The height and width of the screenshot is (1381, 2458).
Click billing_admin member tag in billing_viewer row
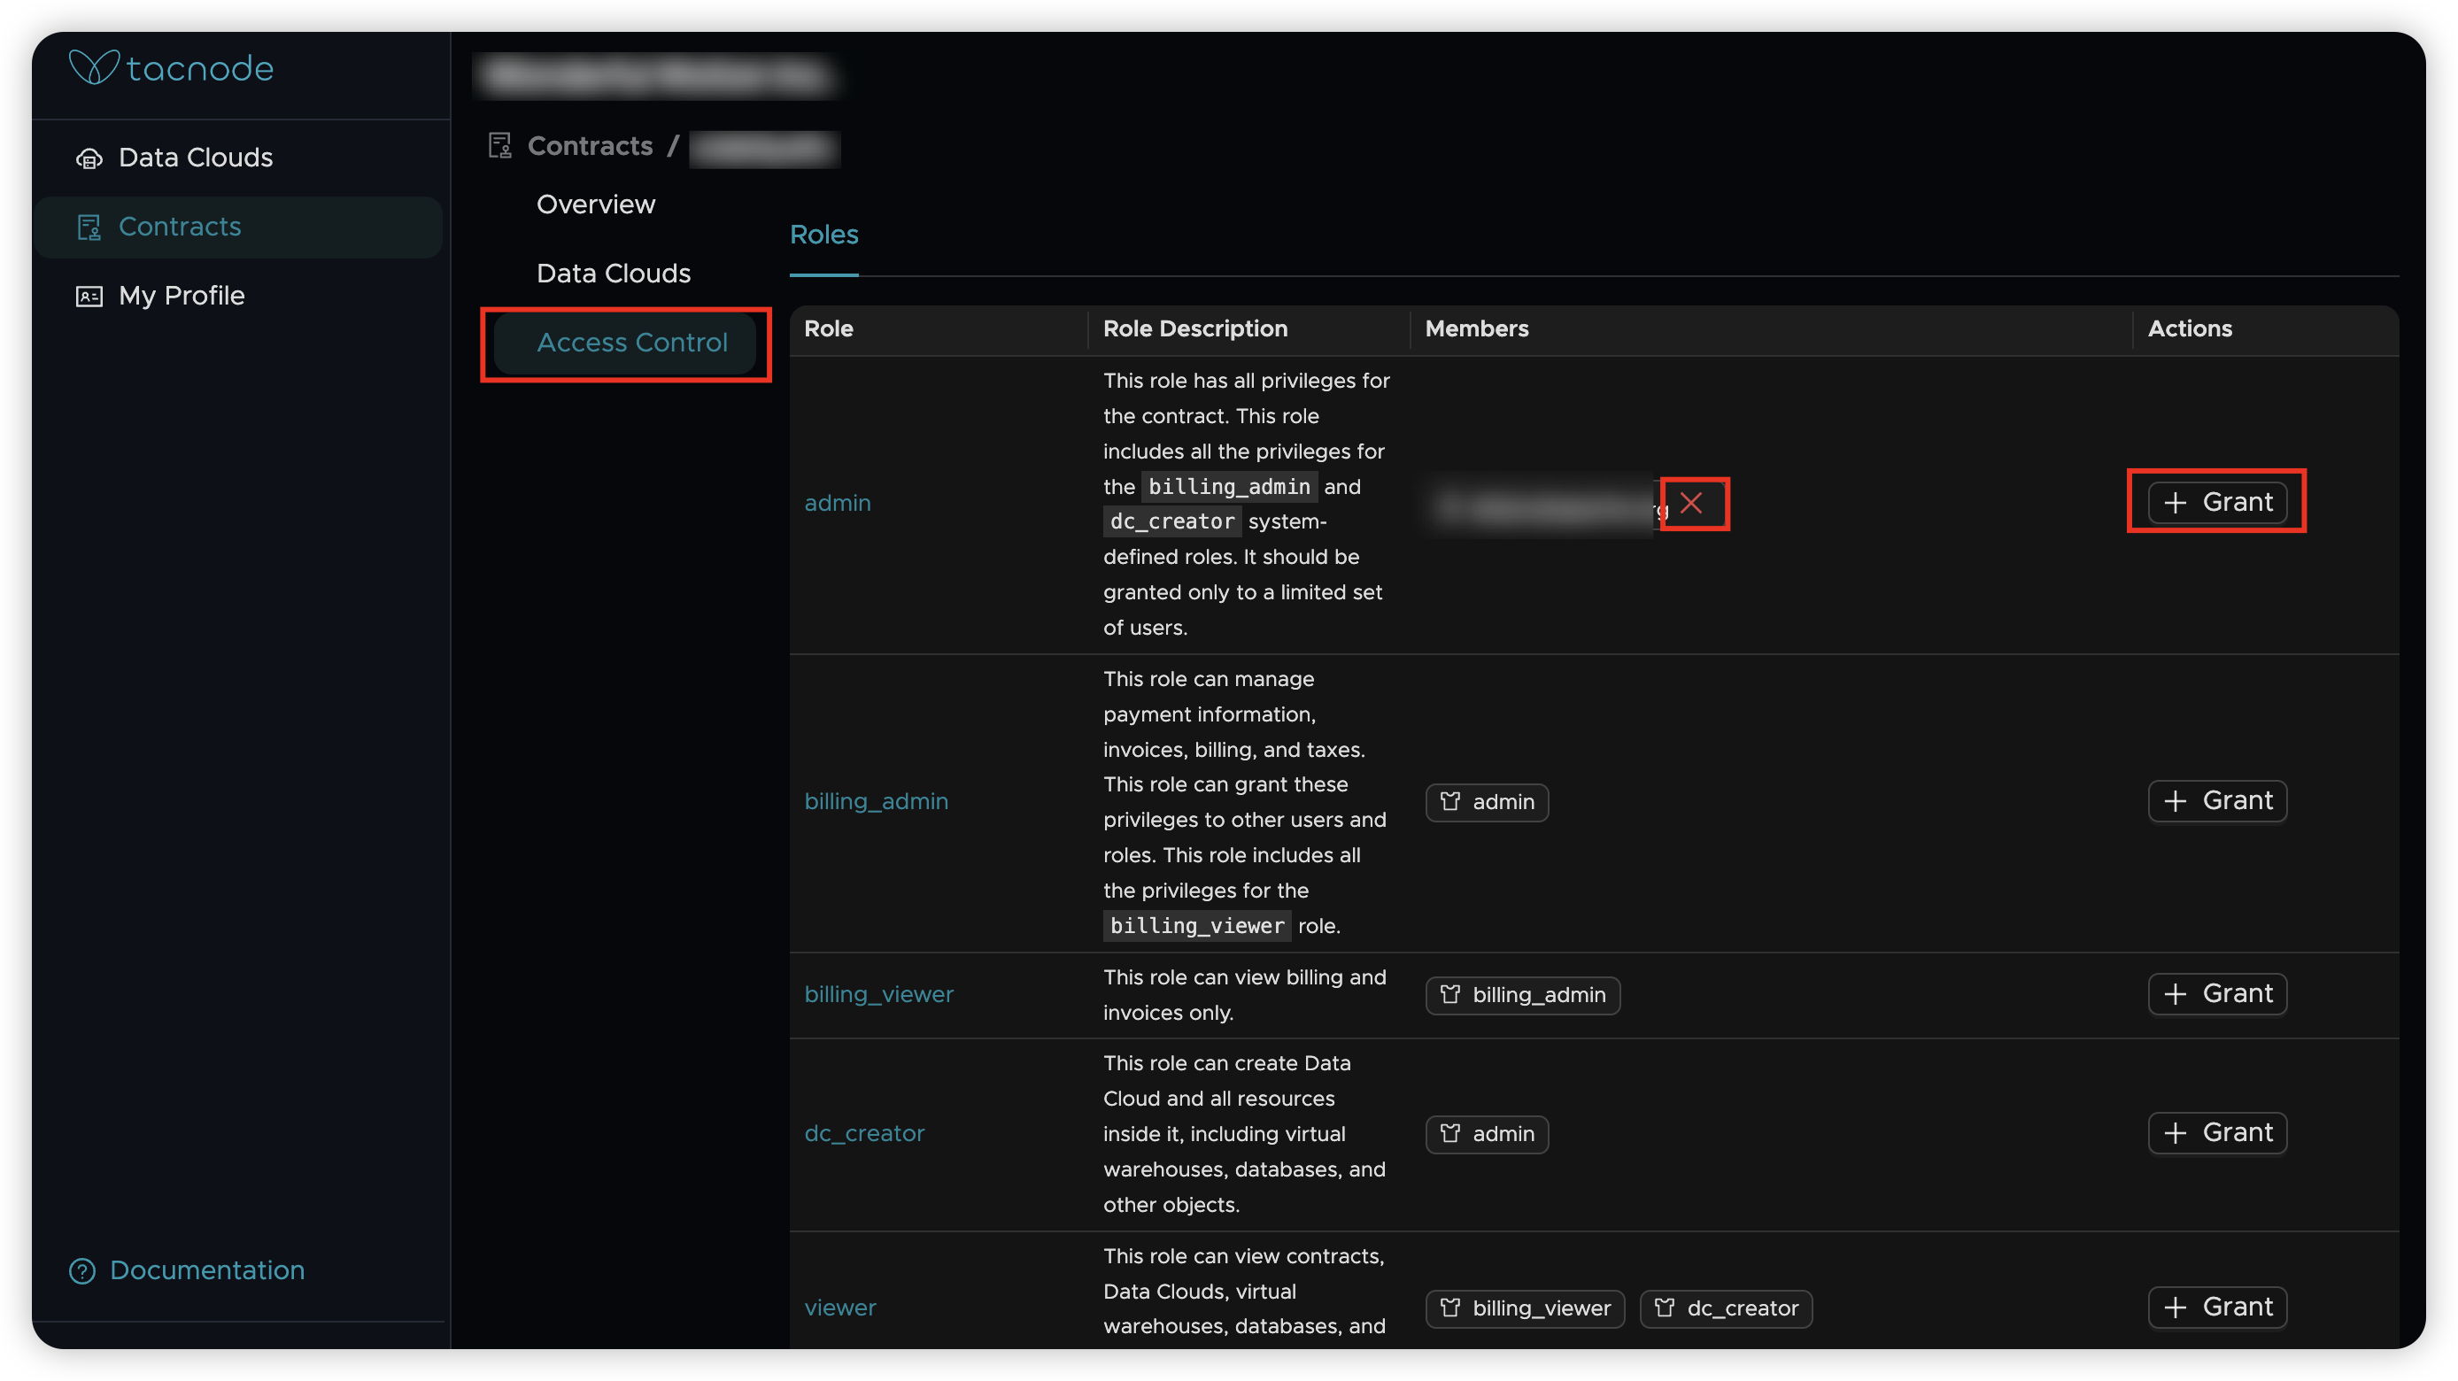pos(1523,995)
